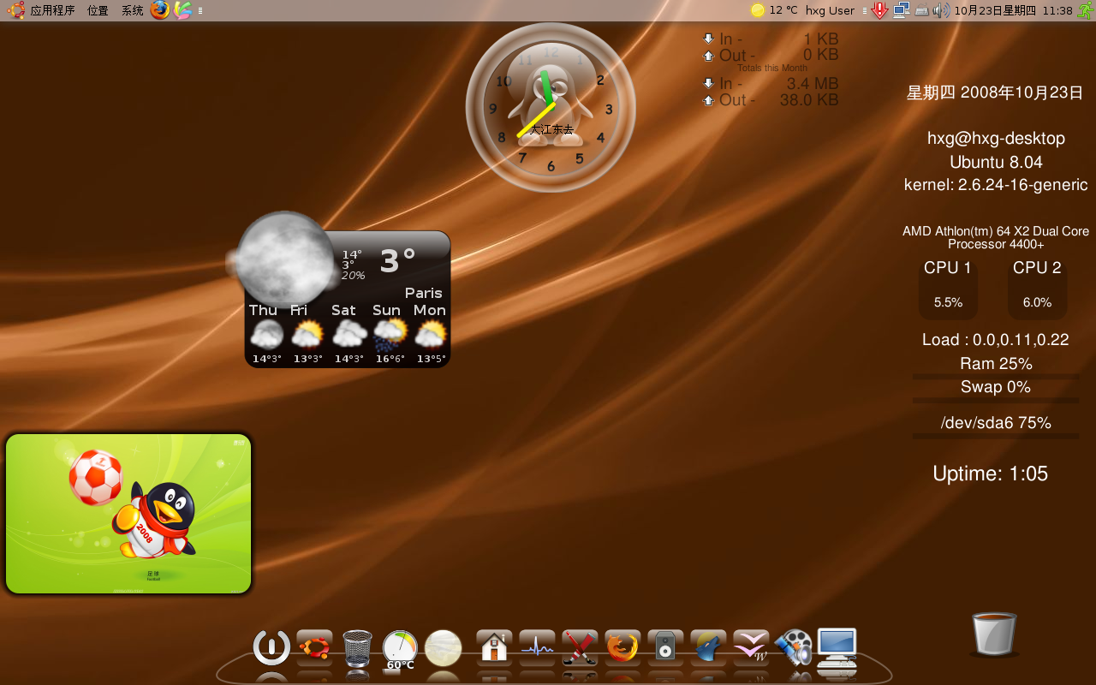
Task: Click the 3.4 MB monthly In total
Action: pyautogui.click(x=813, y=83)
